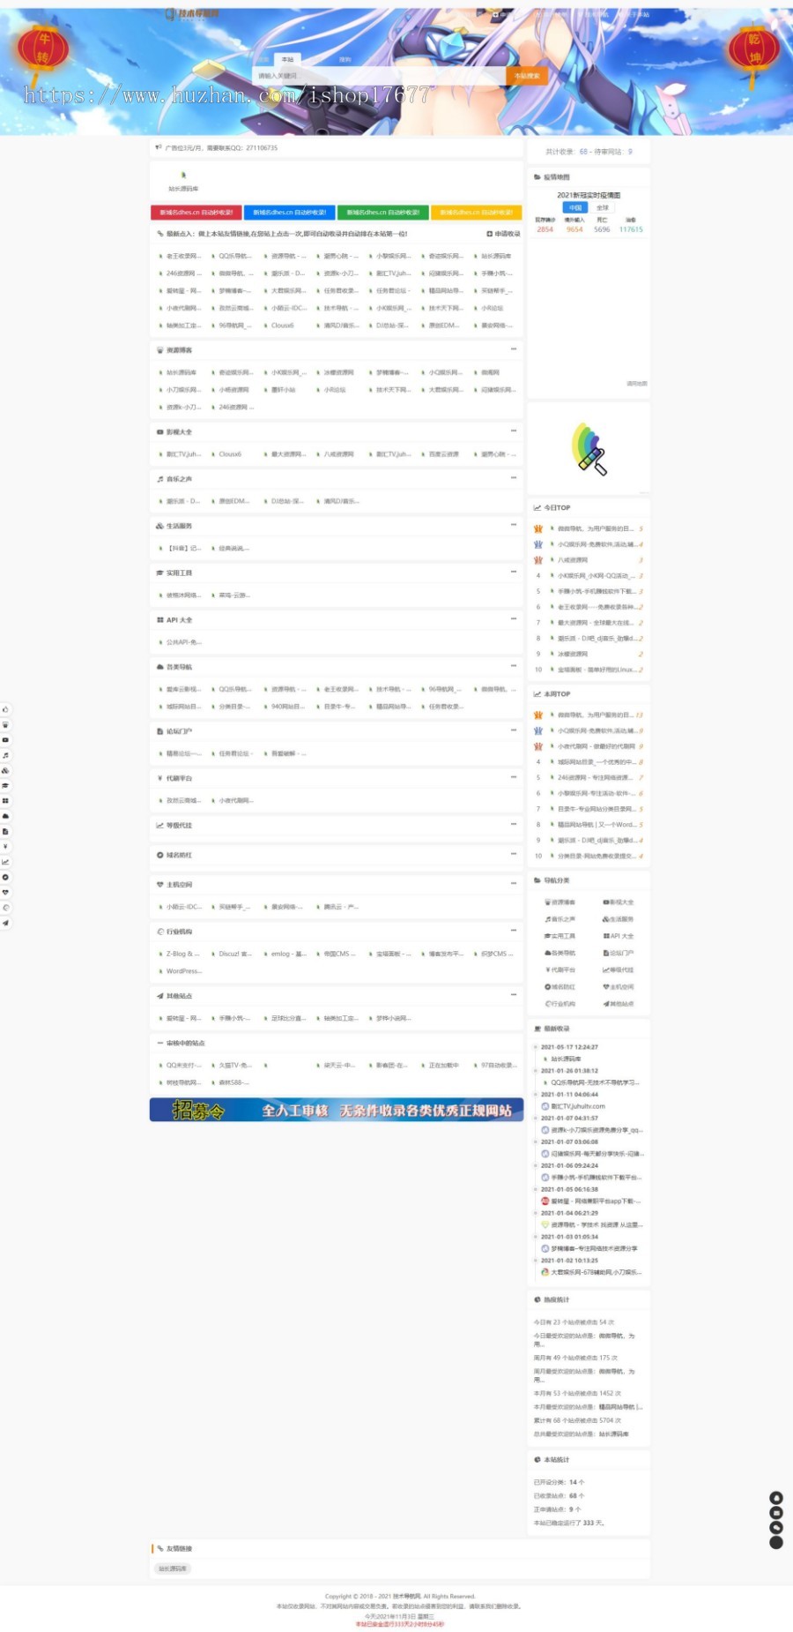Click the music note icon in the left floating sidebar

5,755
